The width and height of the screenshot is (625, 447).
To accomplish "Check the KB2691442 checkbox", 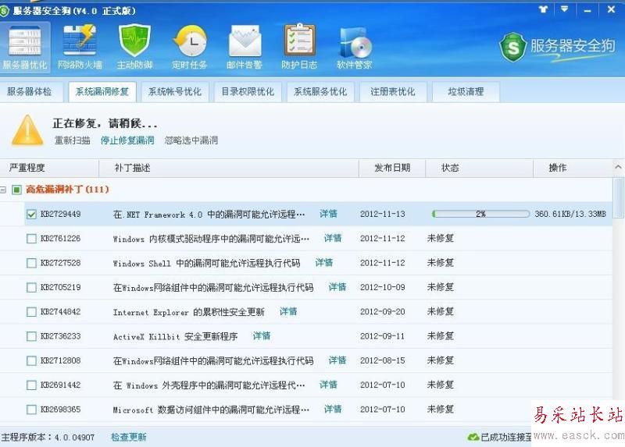I will pyautogui.click(x=31, y=385).
